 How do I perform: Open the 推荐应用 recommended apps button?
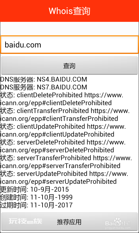tap(69, 222)
